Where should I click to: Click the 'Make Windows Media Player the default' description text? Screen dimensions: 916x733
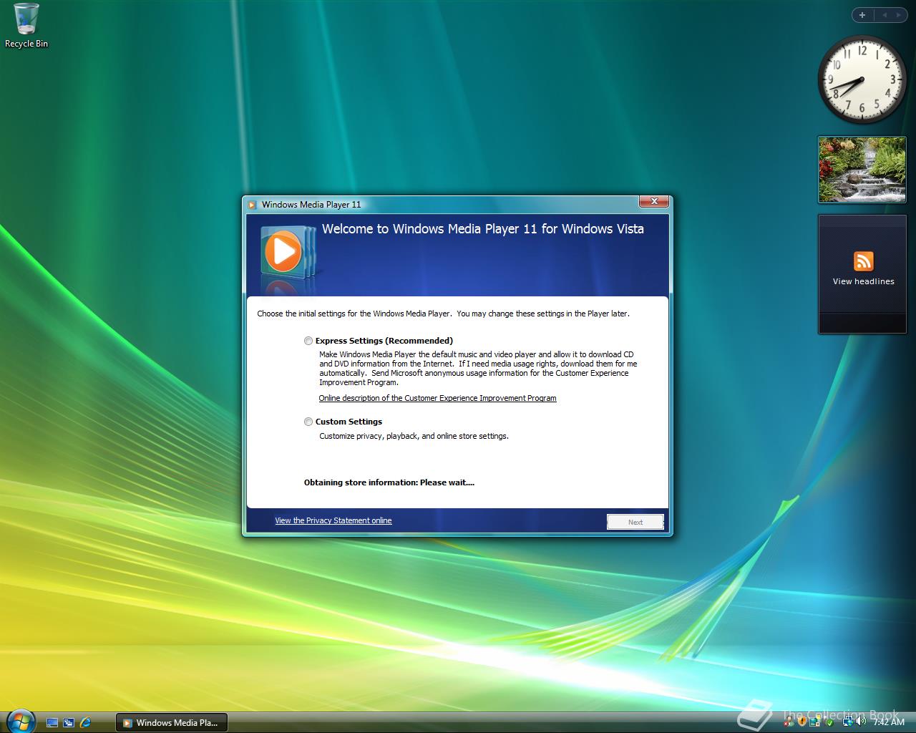[477, 368]
